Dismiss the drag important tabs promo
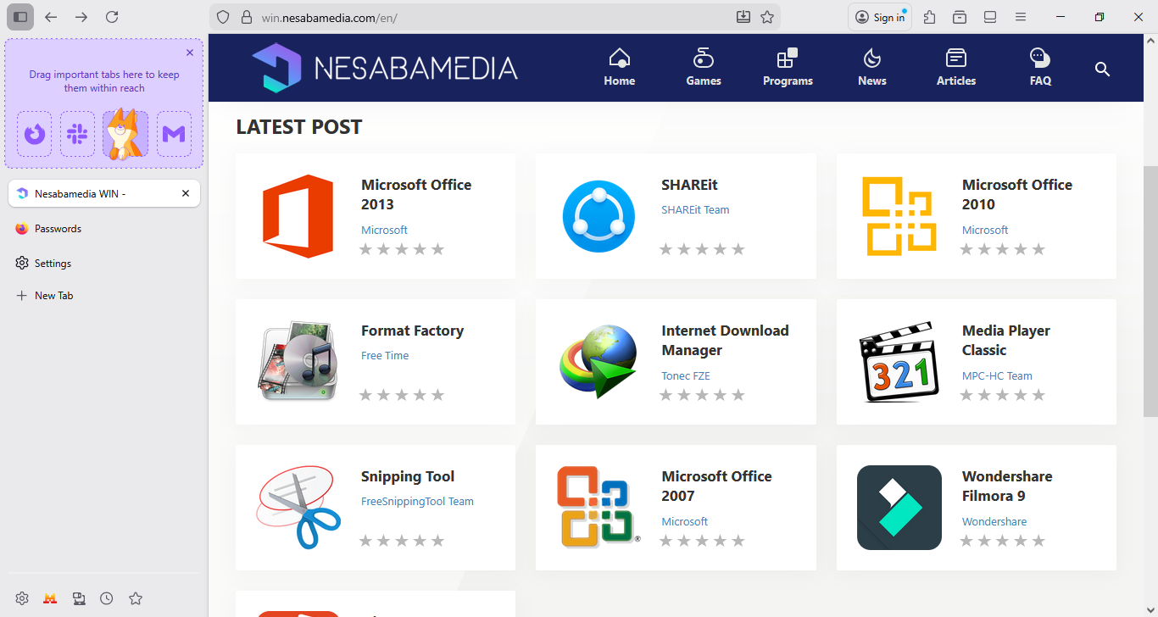Image resolution: width=1158 pixels, height=617 pixels. coord(190,53)
